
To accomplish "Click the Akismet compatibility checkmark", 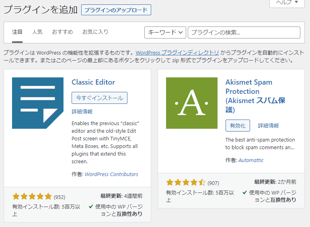I will (x=244, y=192).
